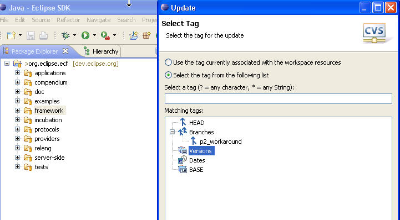Screen dimensions: 400x220
Task: Open the Debug dropdown arrow
Action: pyautogui.click(x=74, y=35)
